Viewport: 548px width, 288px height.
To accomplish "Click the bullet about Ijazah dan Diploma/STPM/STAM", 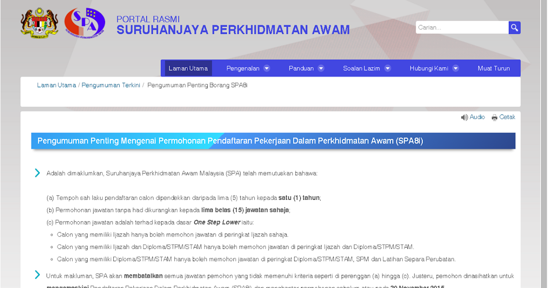I will pyautogui.click(x=236, y=247).
